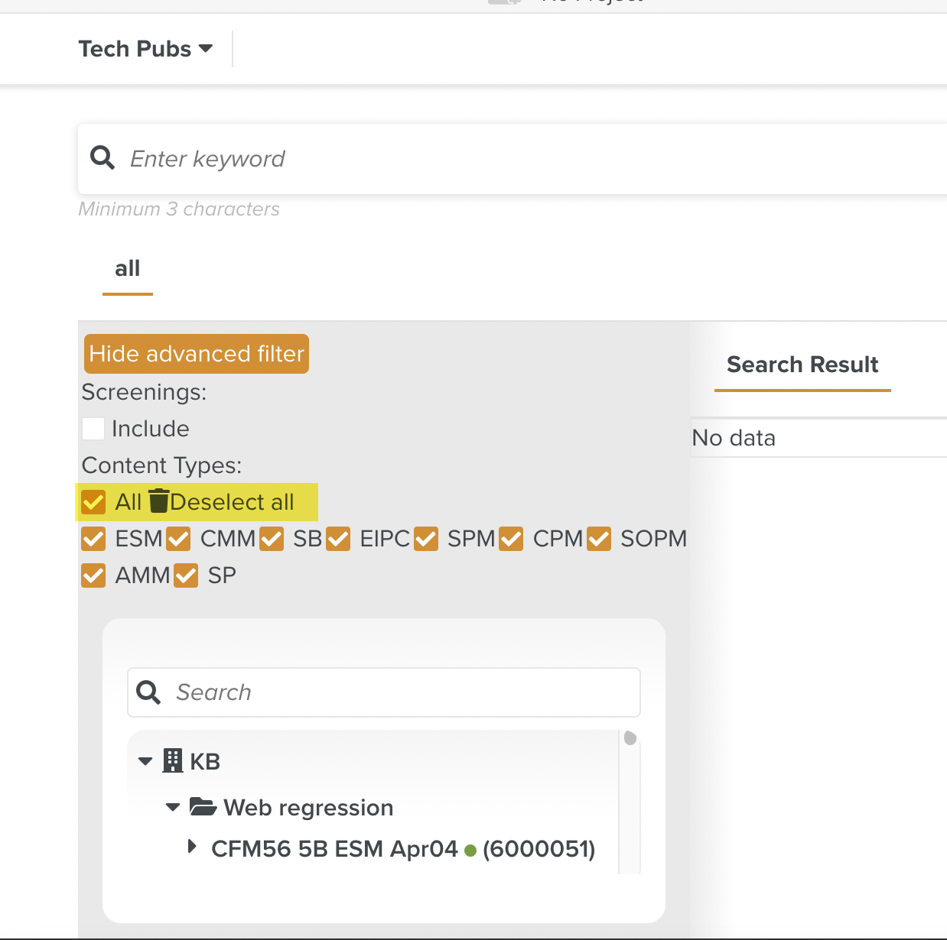Click the Web regression folder icon
The height and width of the screenshot is (940, 947).
pyautogui.click(x=203, y=807)
